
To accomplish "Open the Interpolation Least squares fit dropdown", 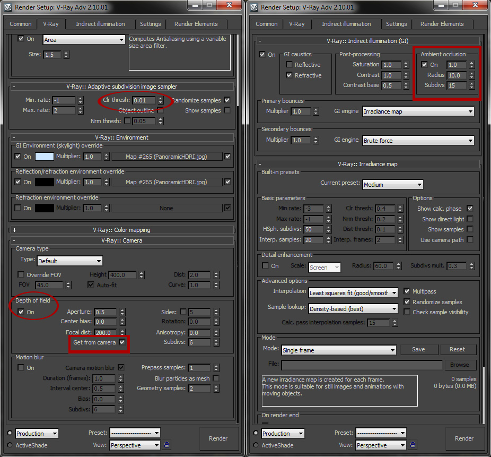I will point(353,293).
